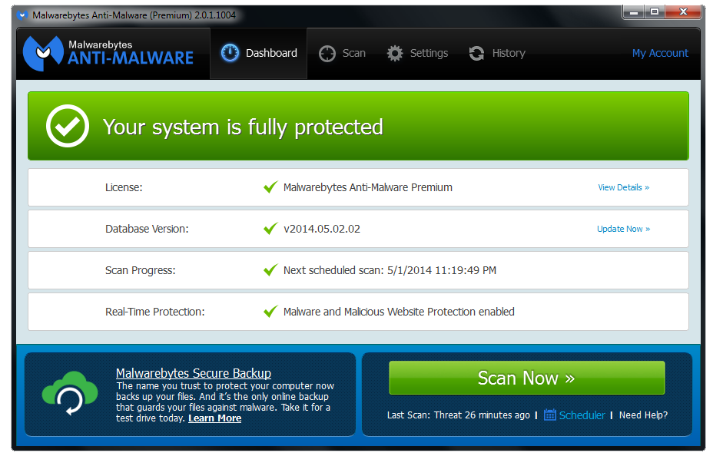The width and height of the screenshot is (713, 456).
Task: Click the Need Help? link
Action: click(x=643, y=415)
